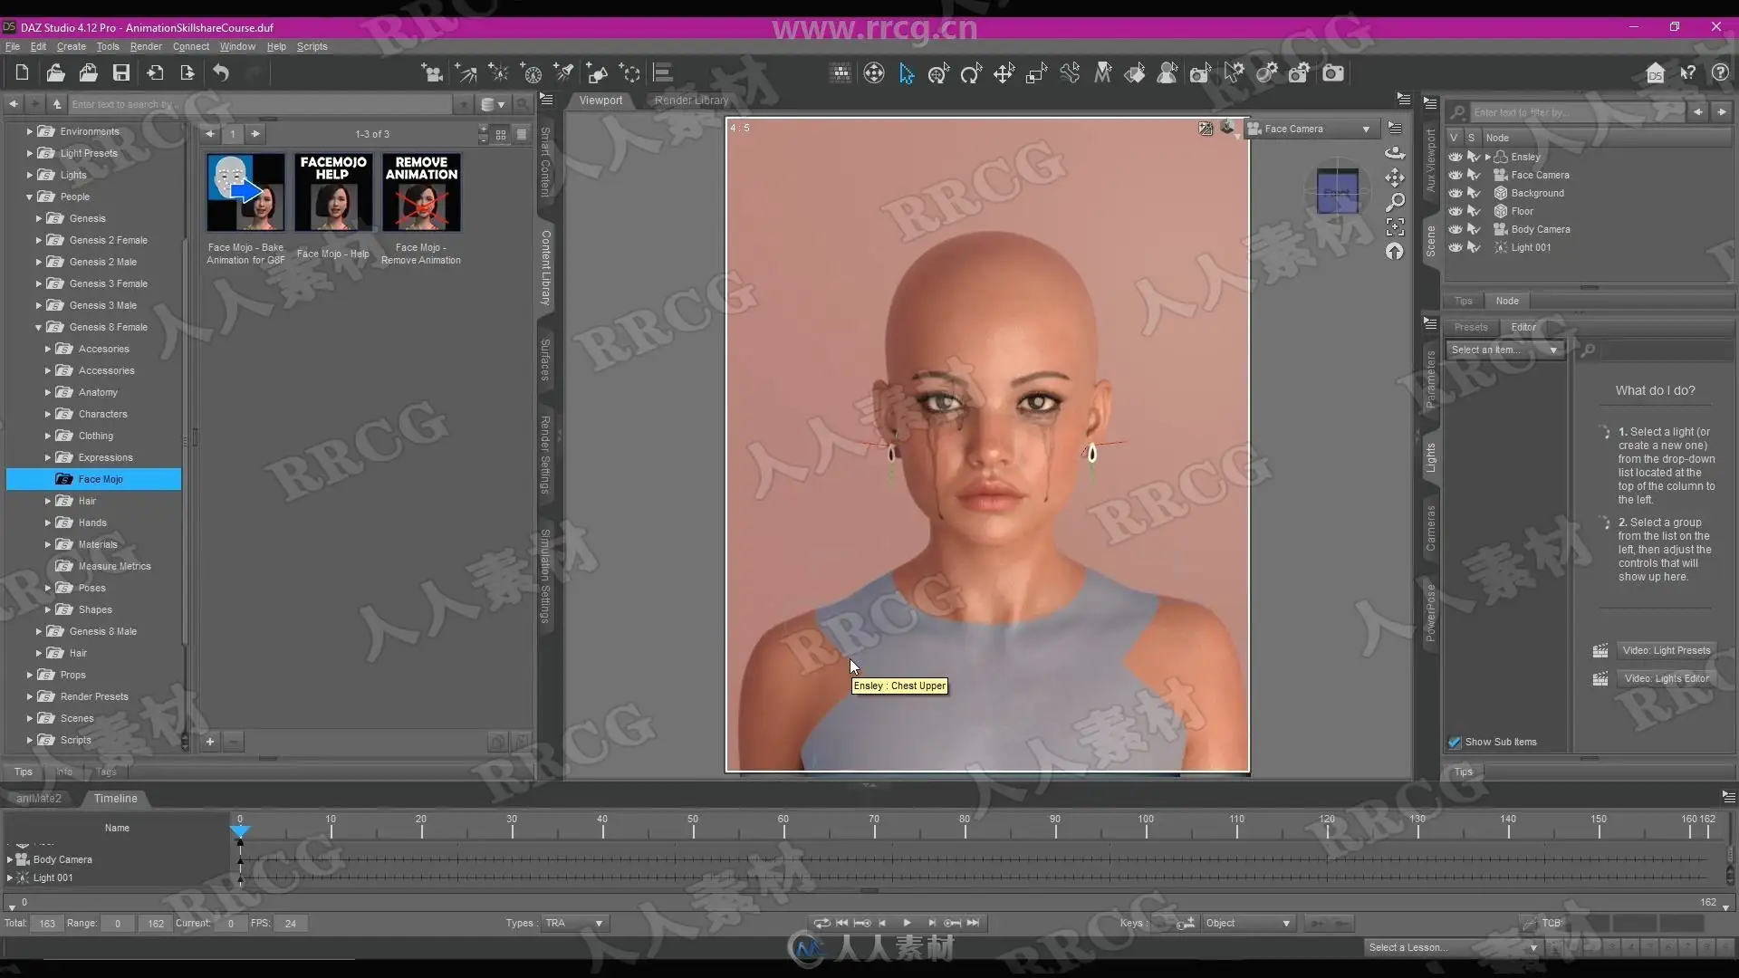Click the Face Mojo Remove Animation thumbnail

coord(421,193)
